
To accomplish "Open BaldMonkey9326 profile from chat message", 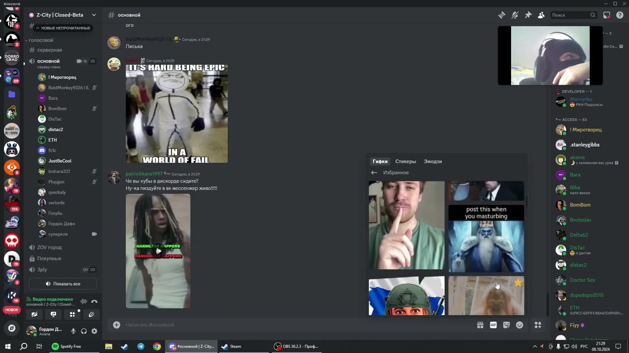I will click(149, 39).
